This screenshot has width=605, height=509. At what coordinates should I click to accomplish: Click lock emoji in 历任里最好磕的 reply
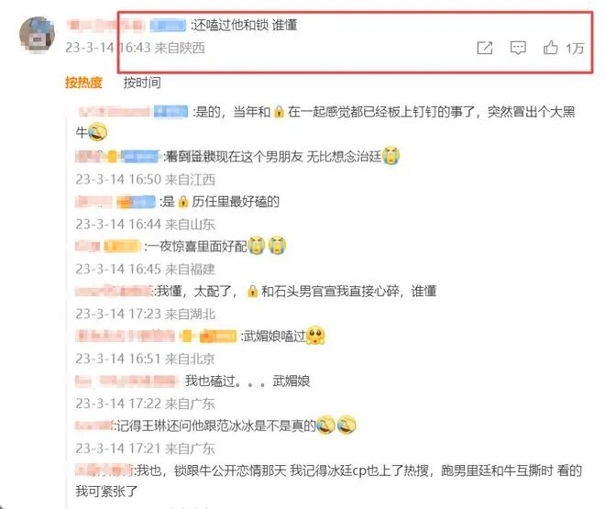click(183, 202)
